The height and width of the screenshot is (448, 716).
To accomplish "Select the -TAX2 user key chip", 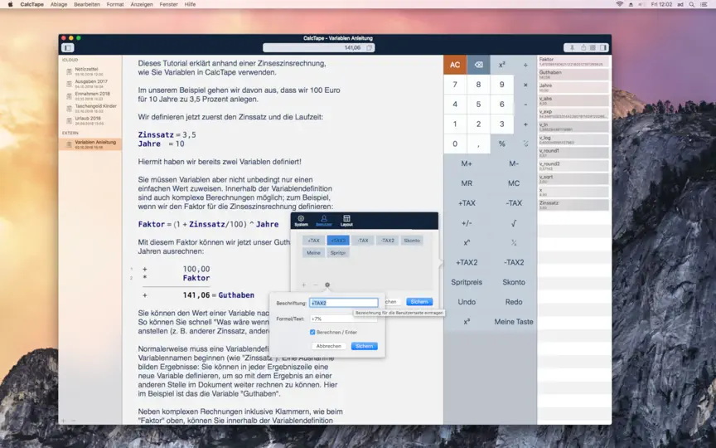I will coord(387,241).
